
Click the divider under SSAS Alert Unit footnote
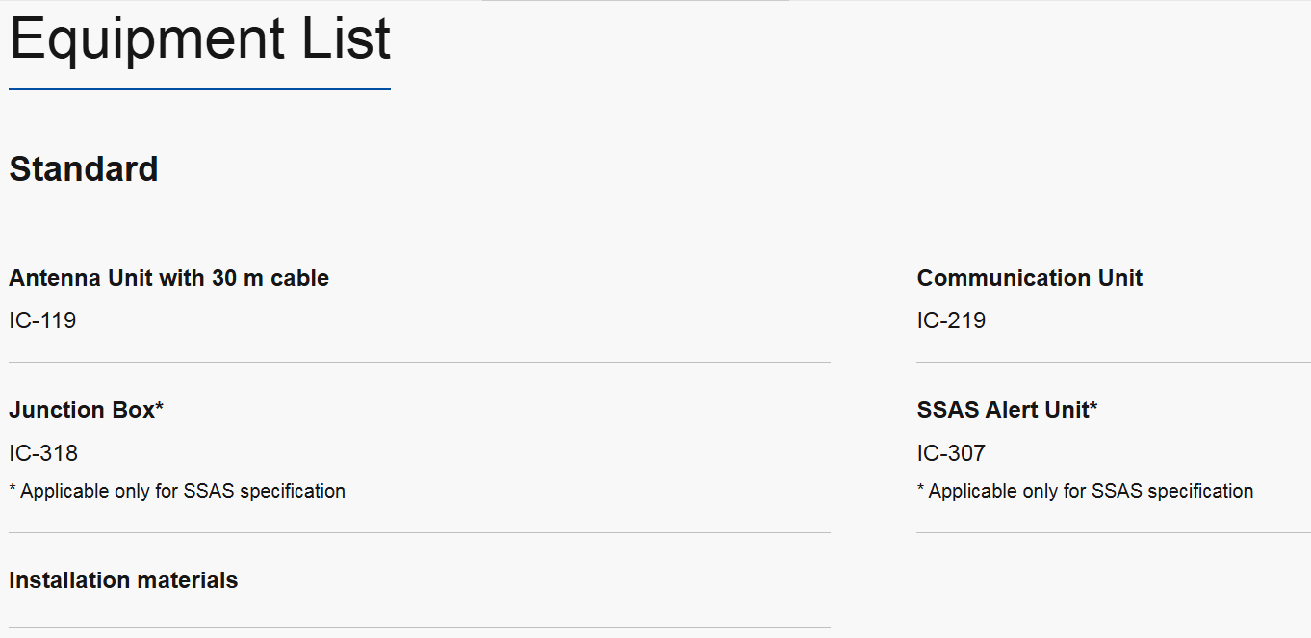1113,532
